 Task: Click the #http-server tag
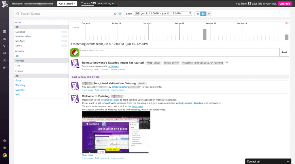(153, 63)
